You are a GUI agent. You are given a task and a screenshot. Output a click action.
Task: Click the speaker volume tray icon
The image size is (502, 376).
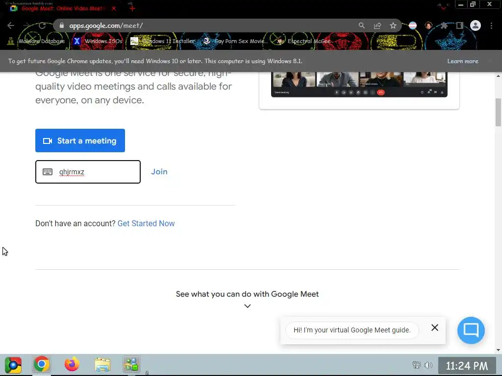pos(428,365)
